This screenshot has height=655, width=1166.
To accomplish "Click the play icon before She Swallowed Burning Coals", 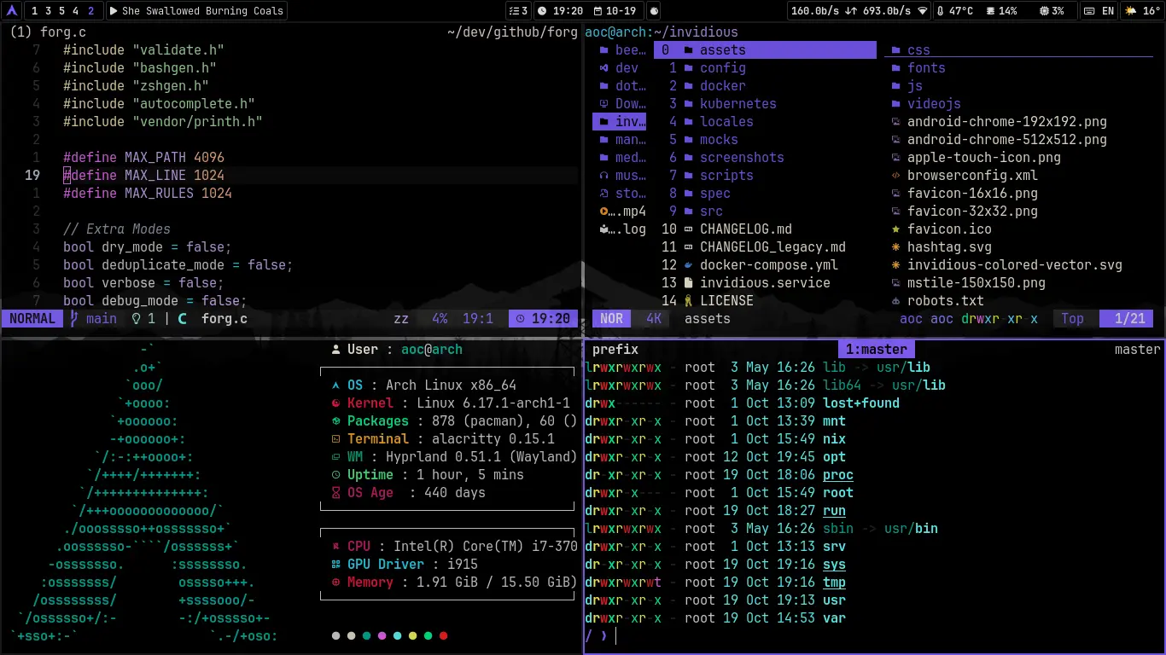I will [114, 11].
